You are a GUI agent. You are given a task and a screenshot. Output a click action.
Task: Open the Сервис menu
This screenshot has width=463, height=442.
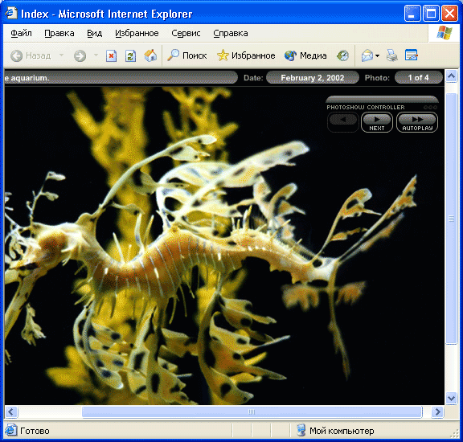[x=186, y=34]
